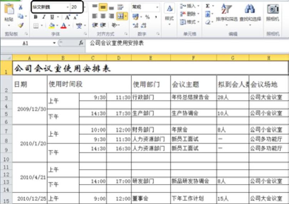Click the Borders icon
Viewport: 289px width, 204px height.
[x=36, y=26]
